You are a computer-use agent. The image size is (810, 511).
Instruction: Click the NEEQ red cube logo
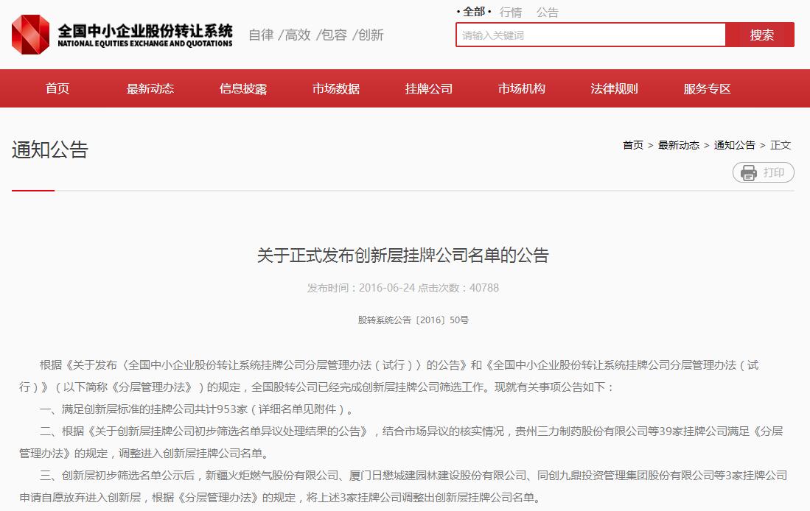[30, 35]
